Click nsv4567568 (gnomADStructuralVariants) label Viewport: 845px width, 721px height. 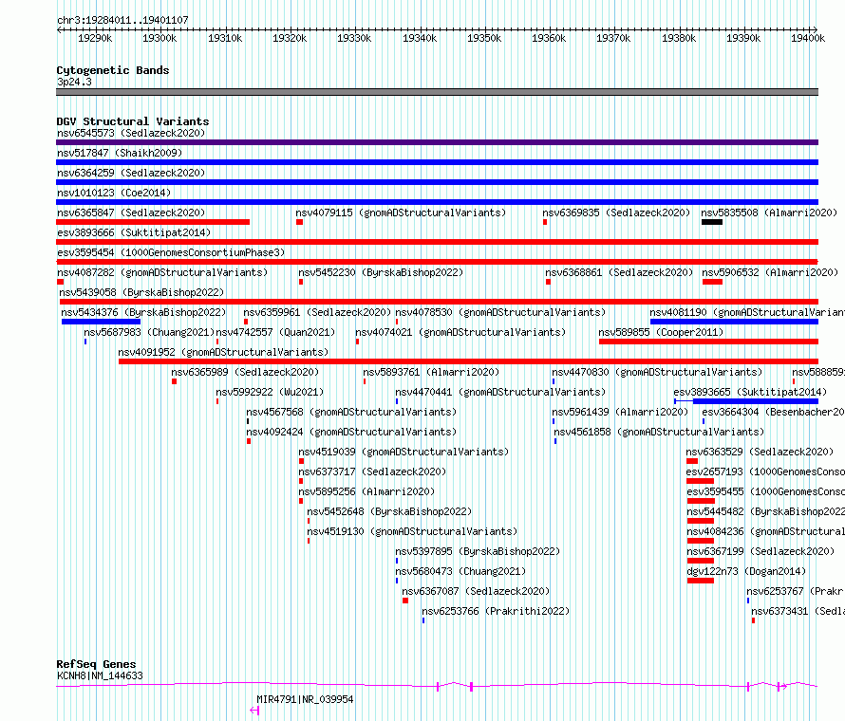[351, 412]
